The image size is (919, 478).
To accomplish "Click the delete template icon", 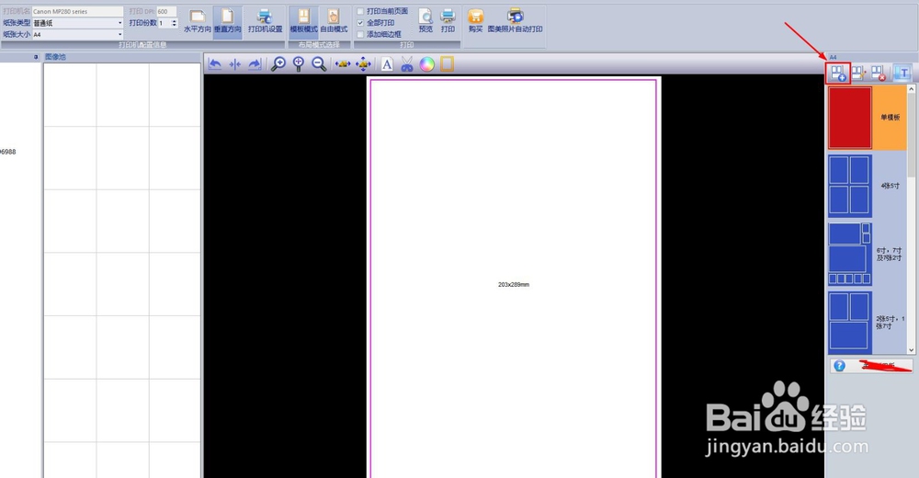I will click(x=878, y=74).
